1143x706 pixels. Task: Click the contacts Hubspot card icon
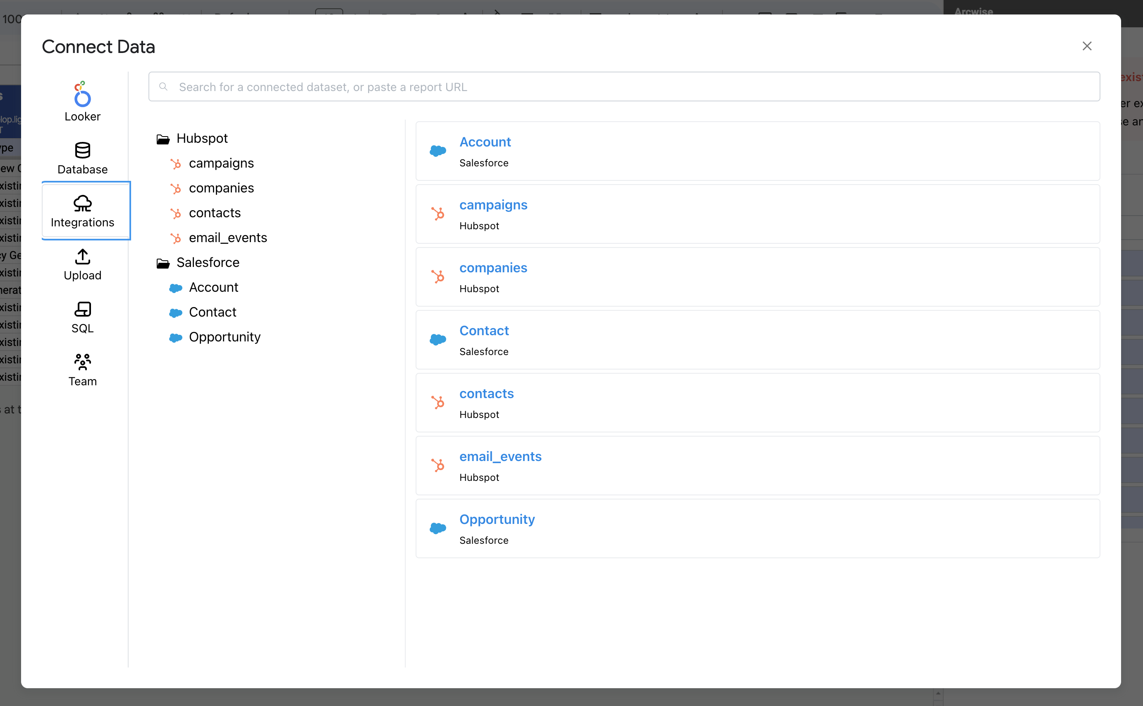[438, 403]
